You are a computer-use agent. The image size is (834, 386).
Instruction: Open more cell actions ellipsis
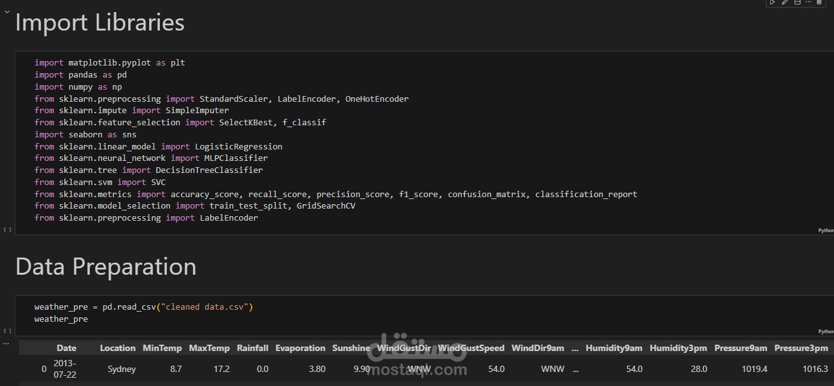[808, 3]
